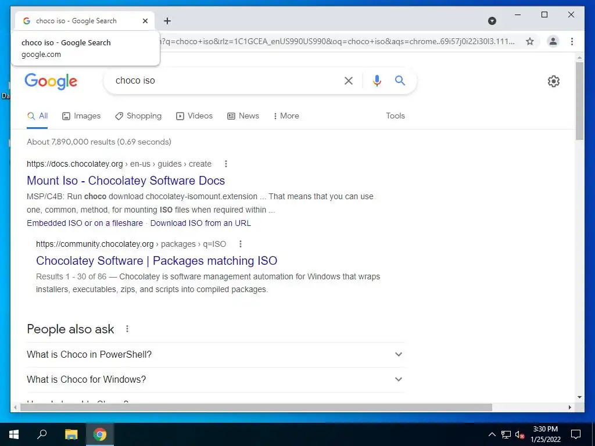Screen dimensions: 595x446
Task: Click the muted volume tray icon
Action: point(520,434)
